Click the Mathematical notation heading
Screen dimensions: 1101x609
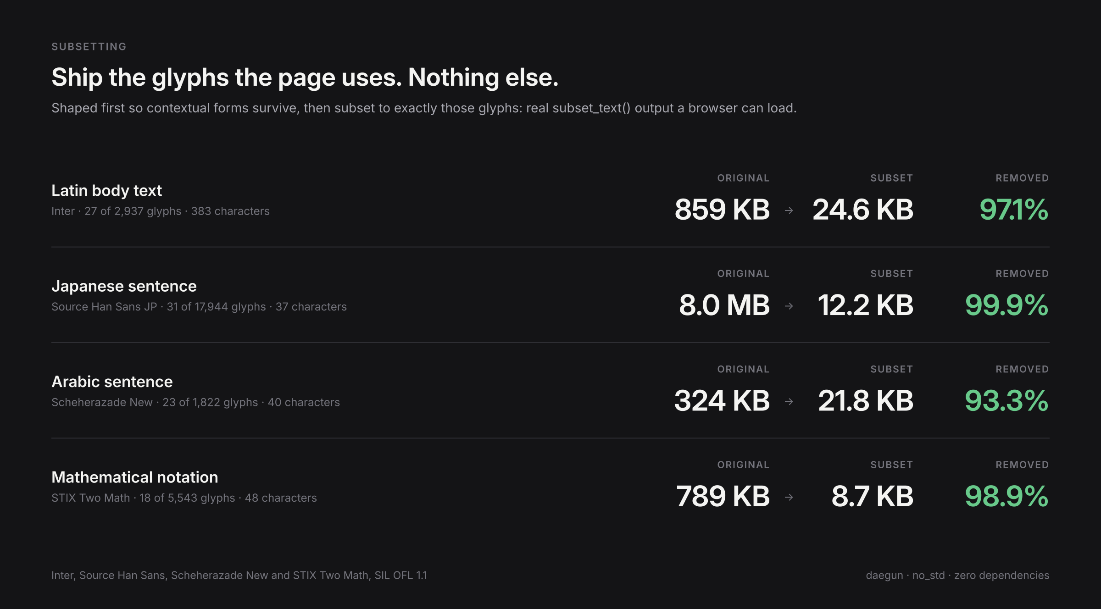point(134,477)
